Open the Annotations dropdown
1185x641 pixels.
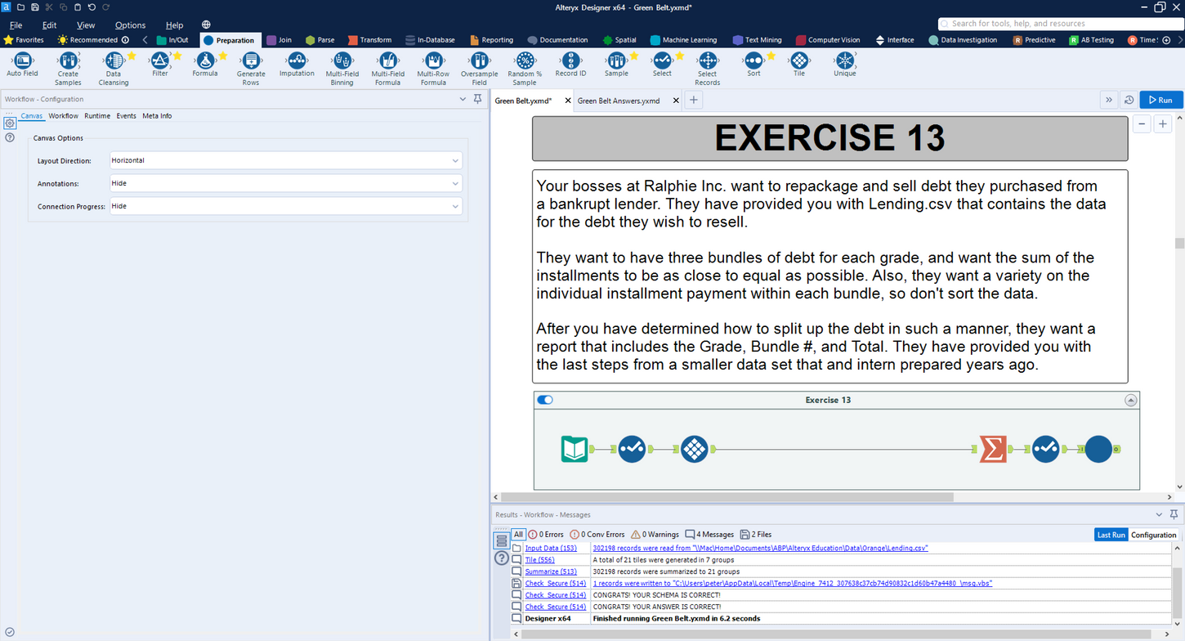point(286,184)
